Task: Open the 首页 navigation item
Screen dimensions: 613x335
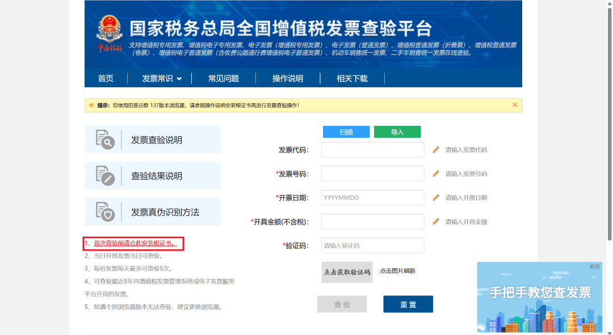Action: [x=106, y=78]
